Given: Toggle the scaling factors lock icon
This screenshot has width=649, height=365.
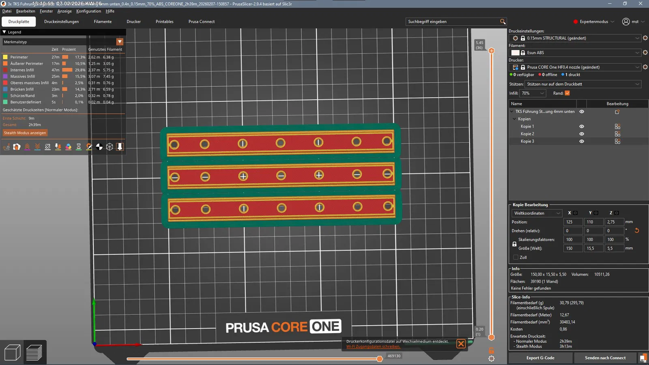Looking at the screenshot, I should coord(514,244).
